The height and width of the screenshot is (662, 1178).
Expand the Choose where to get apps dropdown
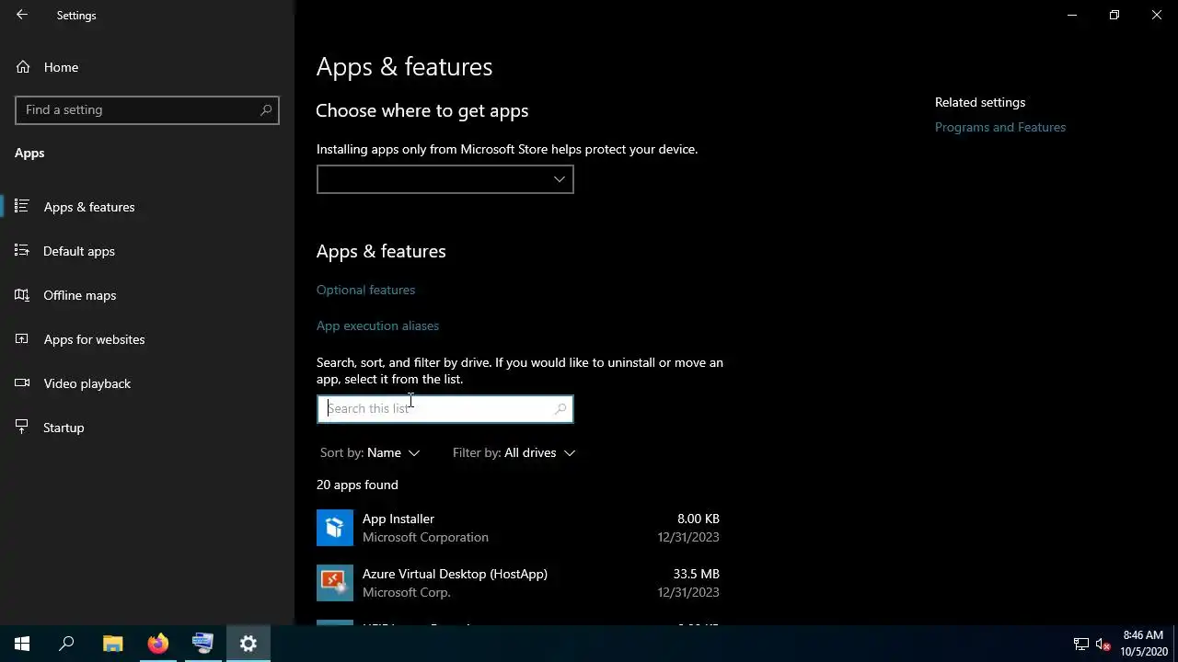point(445,179)
